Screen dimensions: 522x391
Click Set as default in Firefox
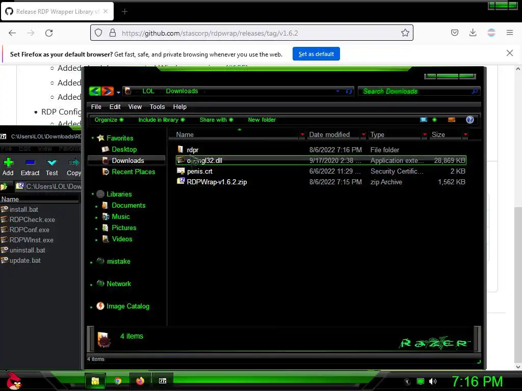(x=316, y=54)
